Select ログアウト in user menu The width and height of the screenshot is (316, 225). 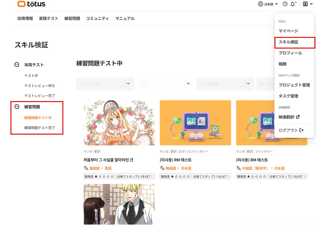[288, 130]
